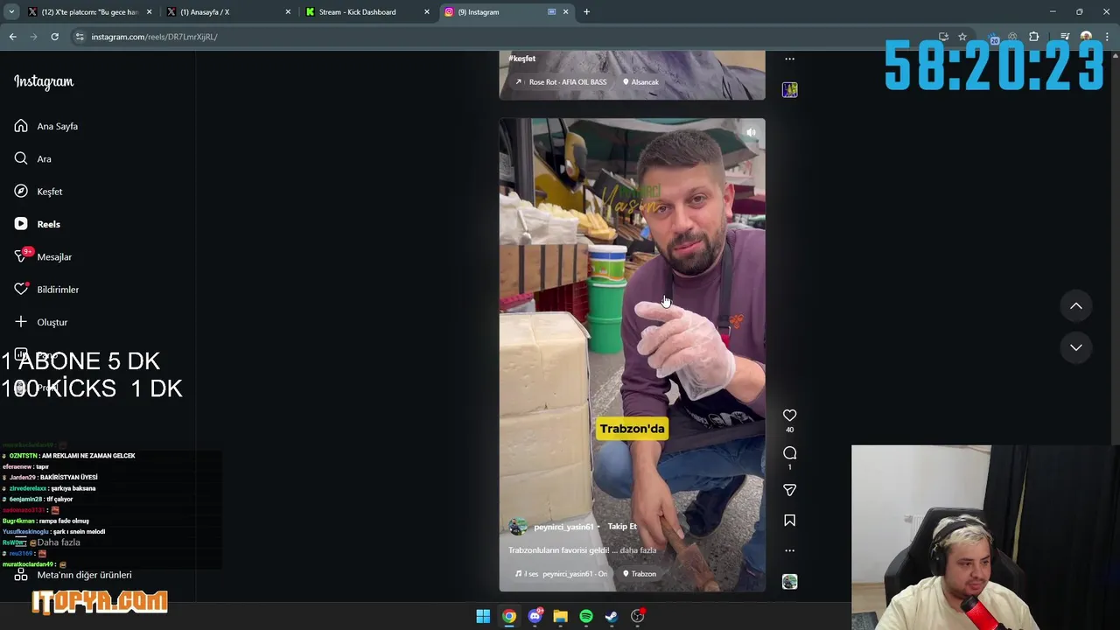Screen dimensions: 1120x630
Task: Open comments on the peynirci_yasin61 reel
Action: point(789,452)
